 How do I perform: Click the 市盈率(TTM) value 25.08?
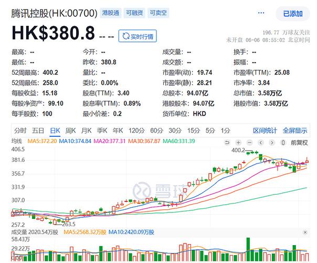pyautogui.click(x=282, y=73)
